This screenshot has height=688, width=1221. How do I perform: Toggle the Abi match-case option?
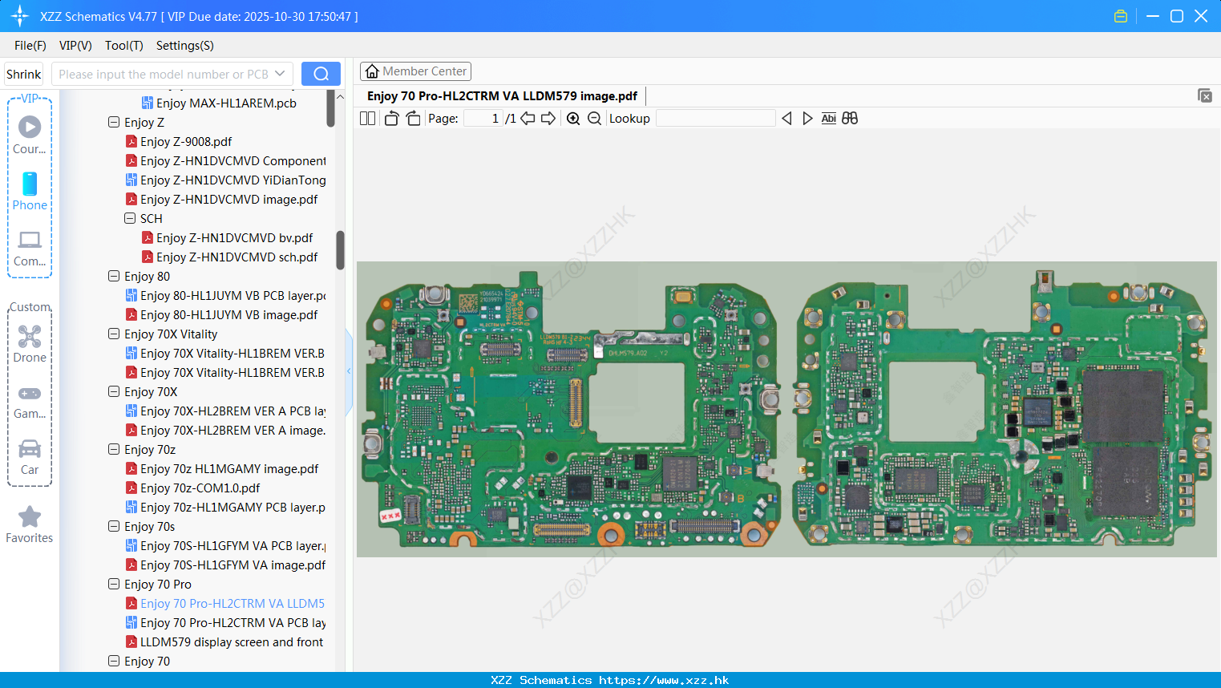(829, 119)
